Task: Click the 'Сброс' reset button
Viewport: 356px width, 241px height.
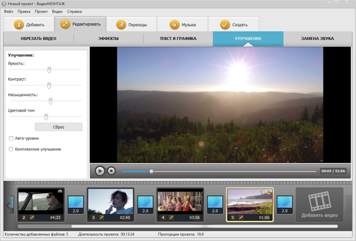Action: point(58,126)
